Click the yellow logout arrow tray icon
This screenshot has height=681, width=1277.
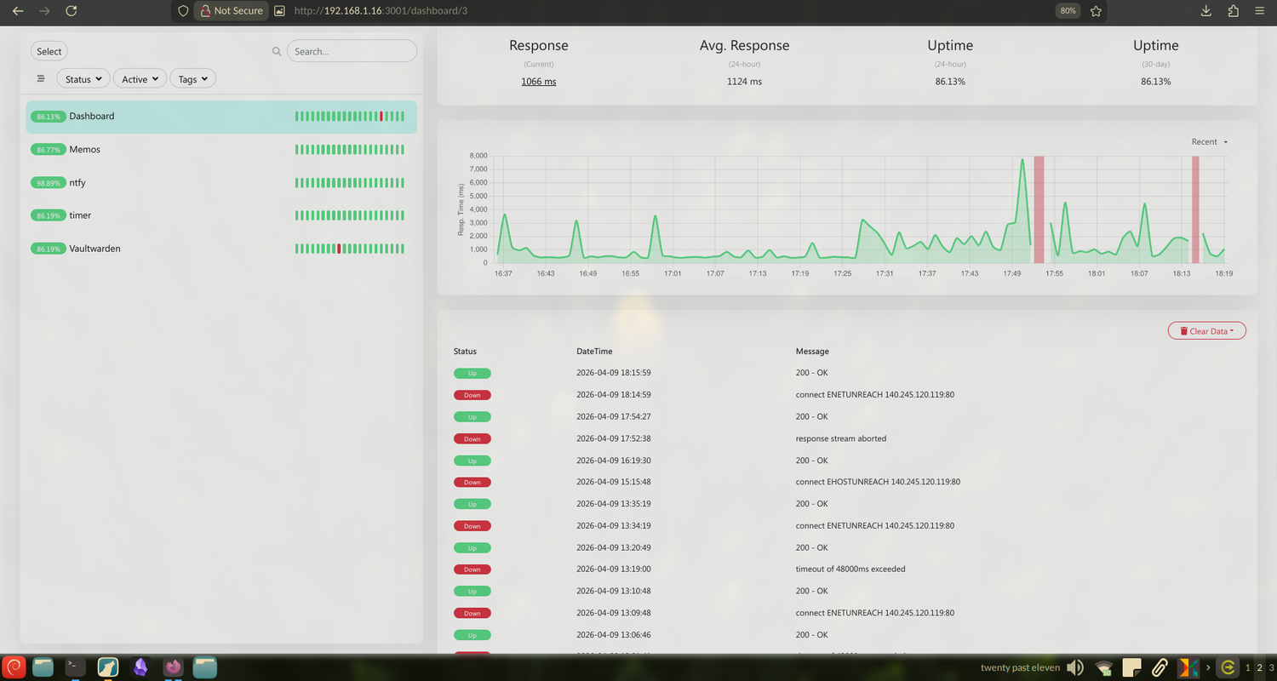pyautogui.click(x=1228, y=667)
